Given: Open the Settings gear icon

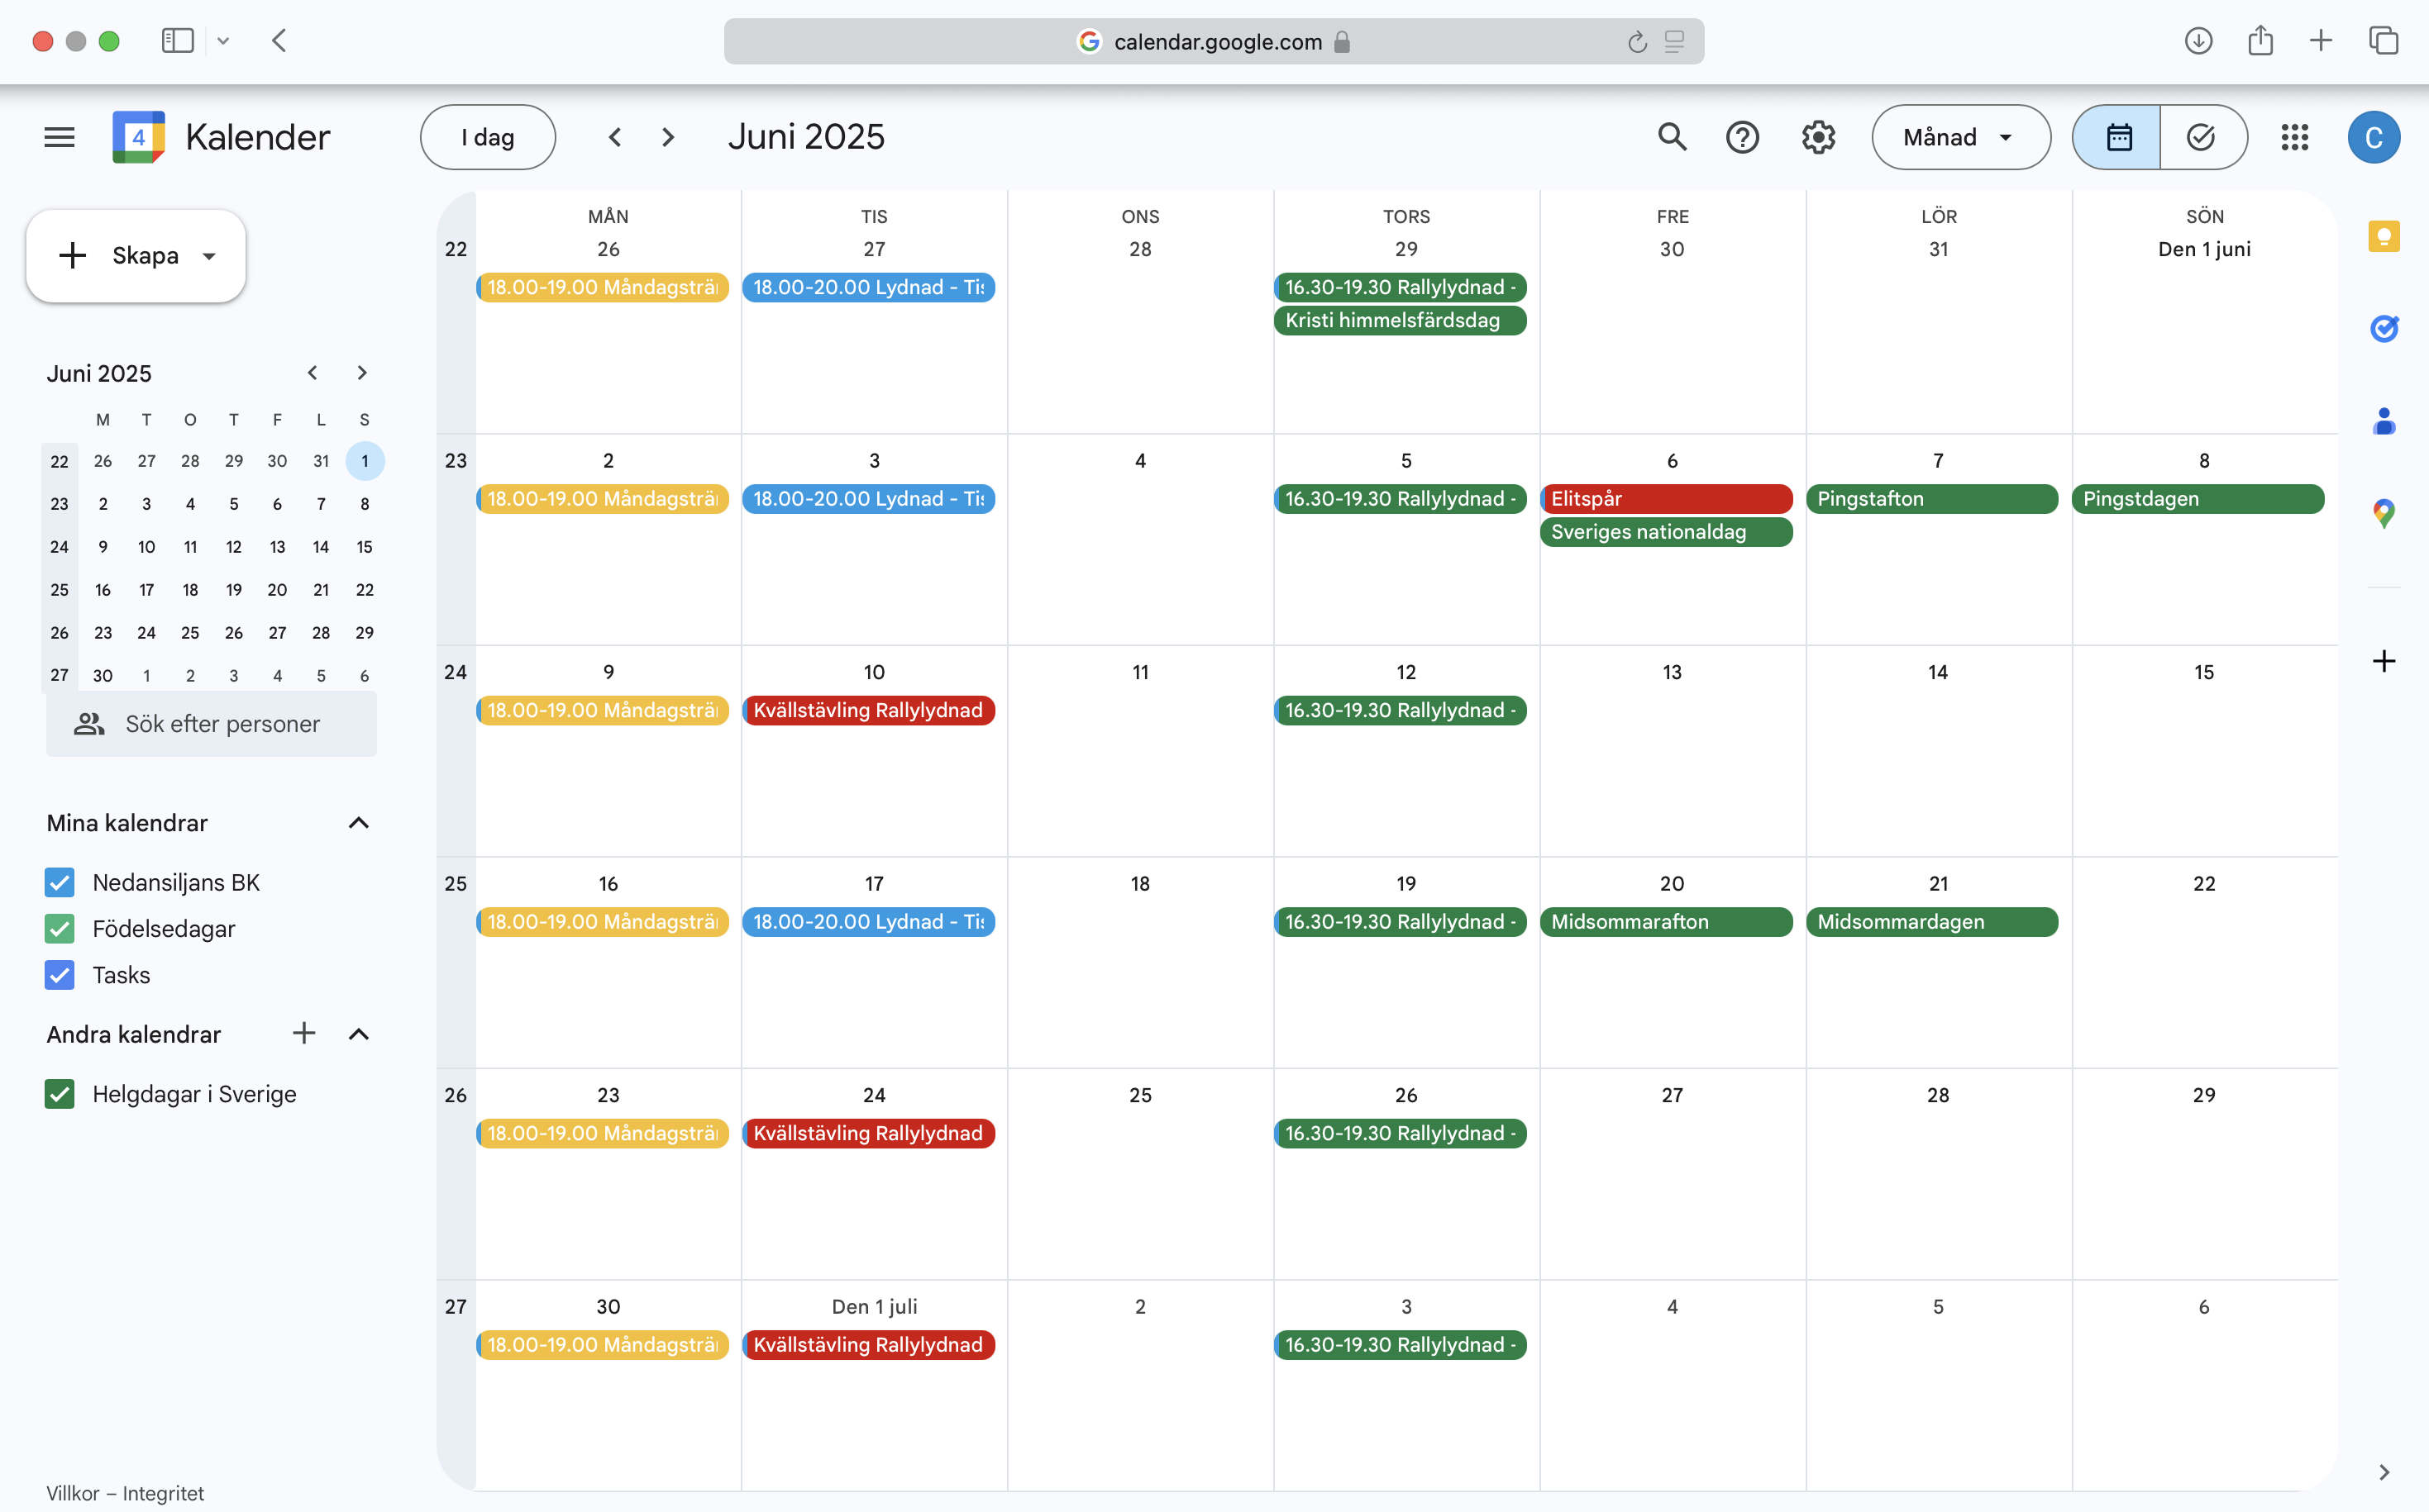Looking at the screenshot, I should point(1818,137).
